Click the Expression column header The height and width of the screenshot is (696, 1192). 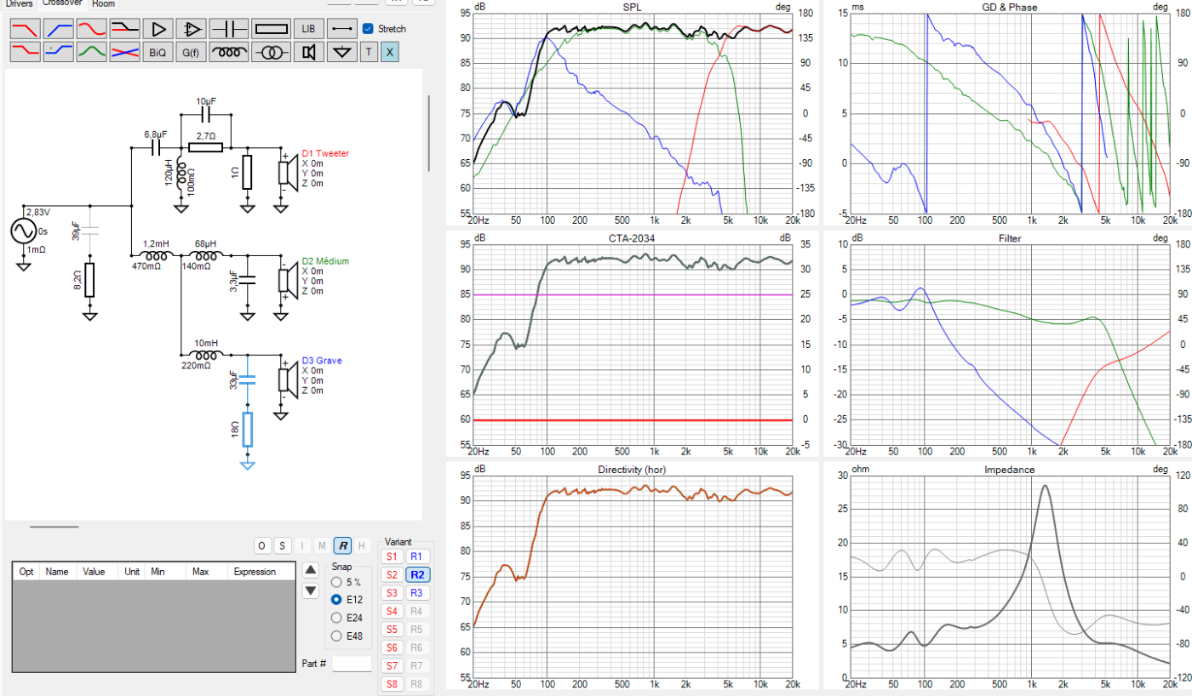click(255, 572)
